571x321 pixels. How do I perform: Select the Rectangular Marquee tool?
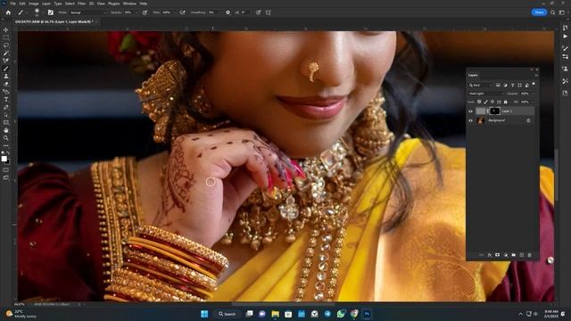pos(6,37)
